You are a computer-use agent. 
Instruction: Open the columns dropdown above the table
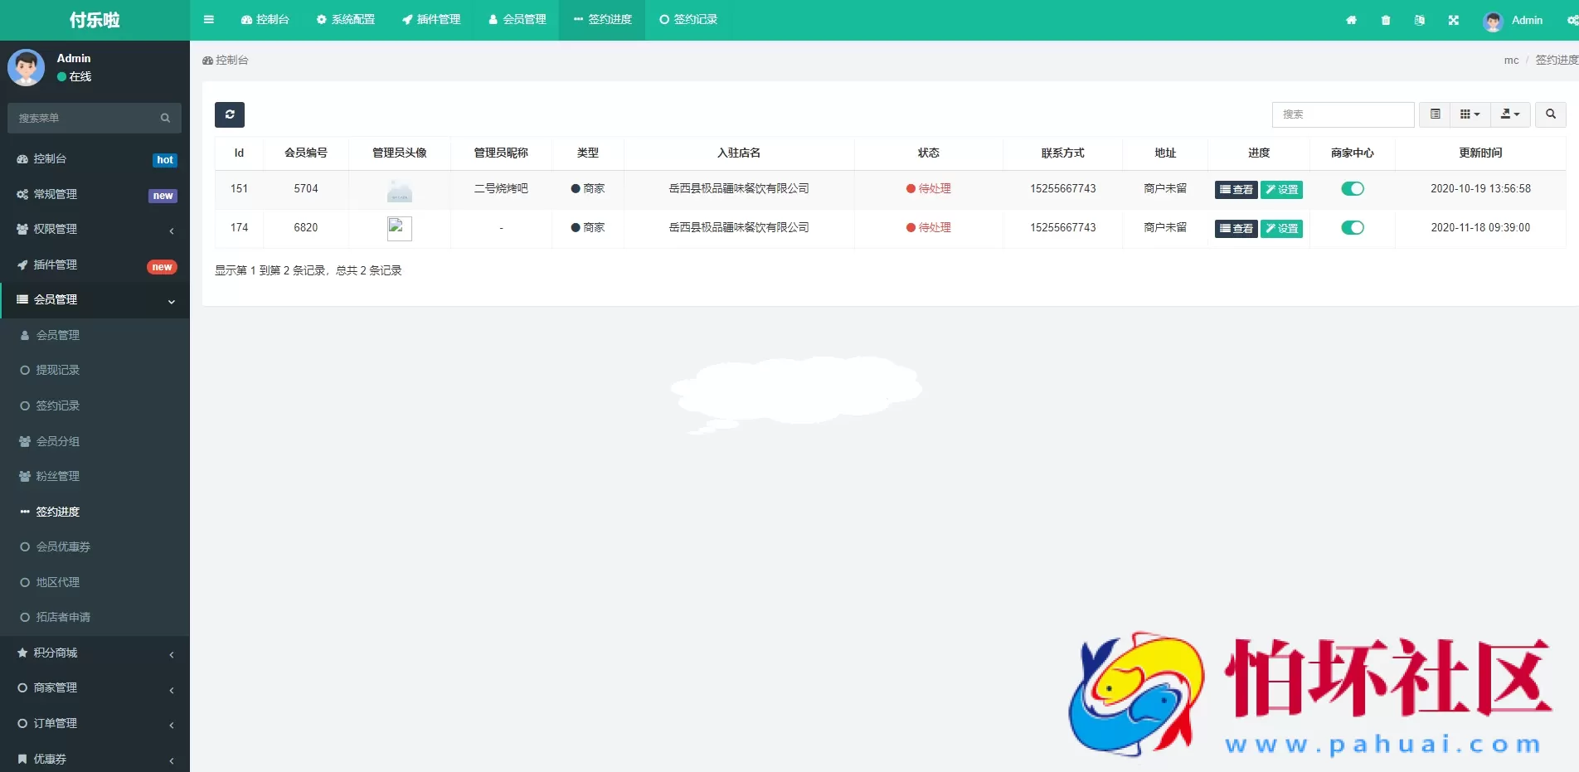coord(1469,114)
